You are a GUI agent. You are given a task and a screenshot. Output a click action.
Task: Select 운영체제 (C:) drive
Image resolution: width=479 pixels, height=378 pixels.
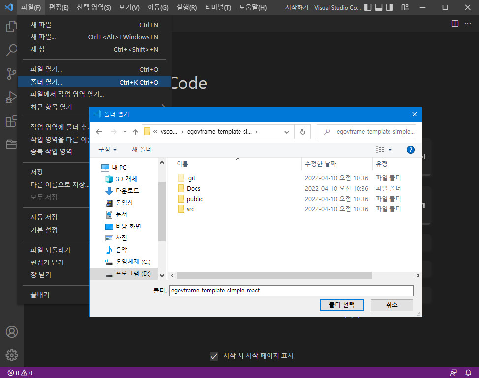pyautogui.click(x=128, y=262)
